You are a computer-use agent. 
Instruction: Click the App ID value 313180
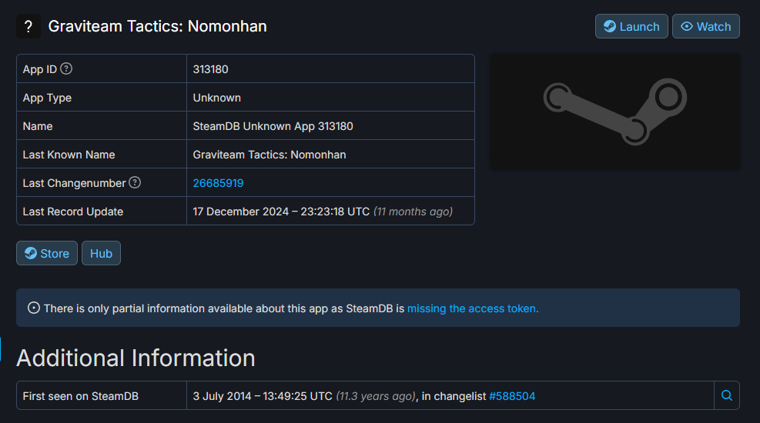click(x=210, y=69)
